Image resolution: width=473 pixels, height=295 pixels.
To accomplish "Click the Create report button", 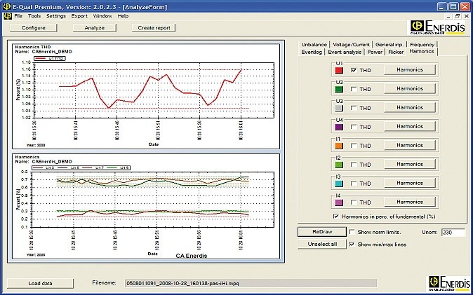I will (154, 28).
